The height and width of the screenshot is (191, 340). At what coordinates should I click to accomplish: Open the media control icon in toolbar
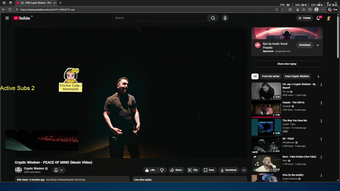coord(297,10)
